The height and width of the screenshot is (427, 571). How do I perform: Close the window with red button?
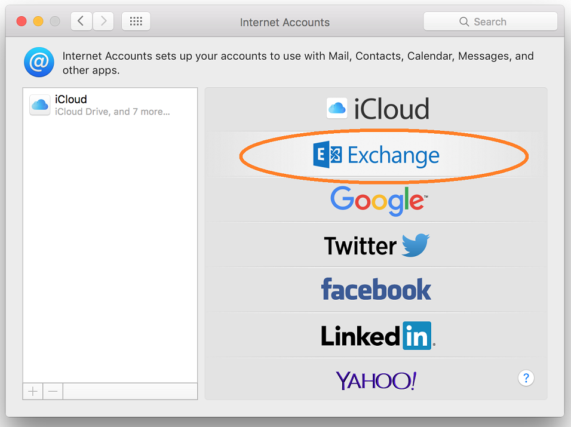click(22, 21)
